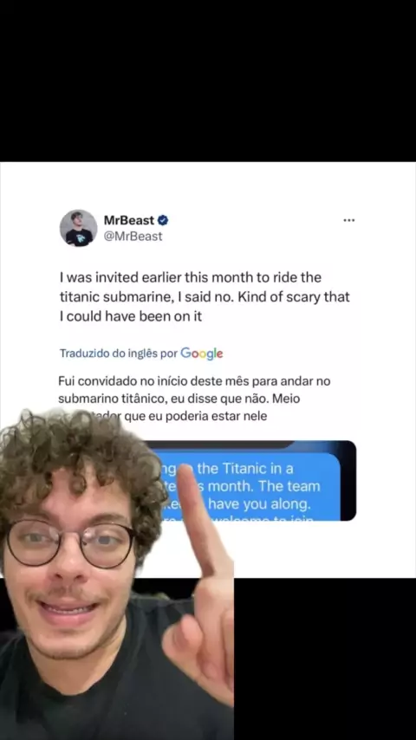Click the phrase "have you along" in bubble
The image size is (416, 740).
click(259, 504)
